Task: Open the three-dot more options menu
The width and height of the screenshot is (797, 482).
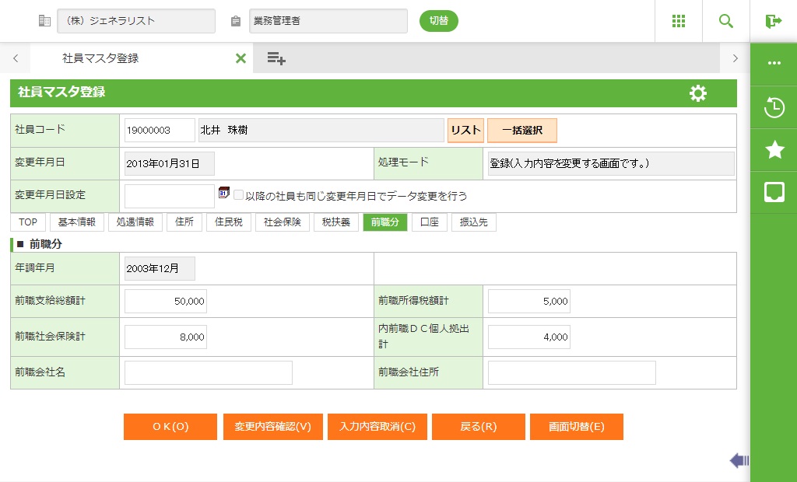Action: [774, 64]
